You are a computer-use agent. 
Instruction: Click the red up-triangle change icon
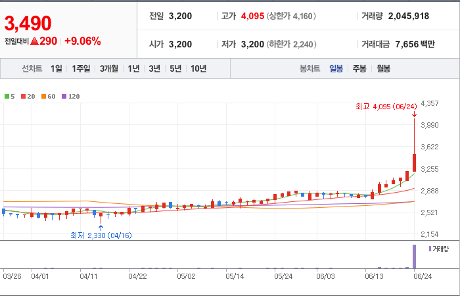coord(34,41)
